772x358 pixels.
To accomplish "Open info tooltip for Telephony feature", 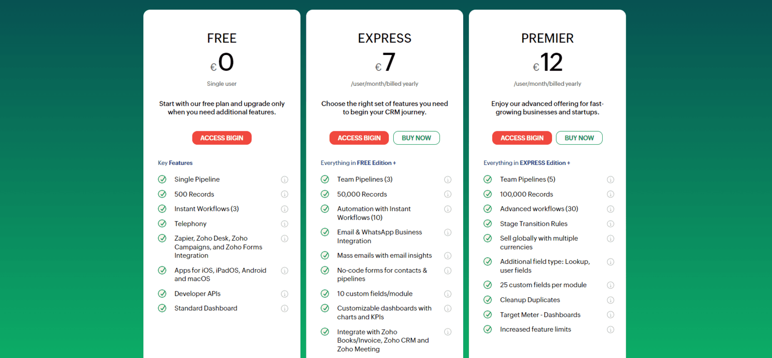I will (285, 224).
